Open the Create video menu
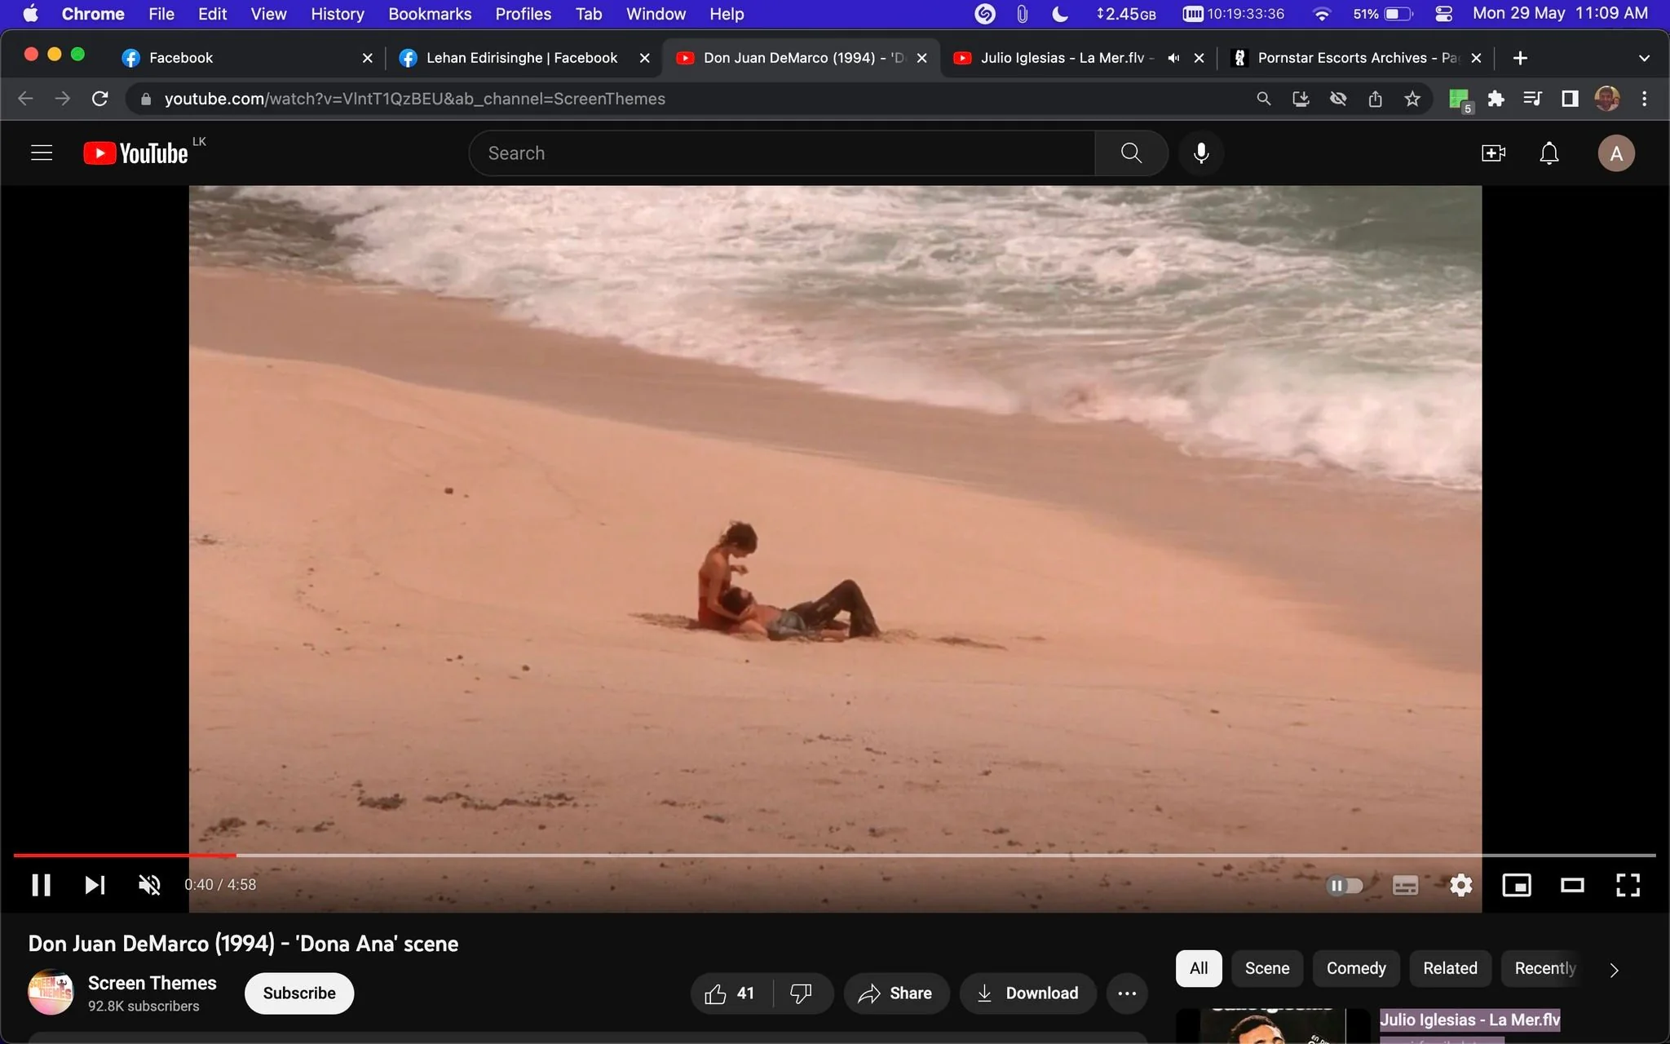Screen dimensions: 1670x1044 pos(1493,153)
